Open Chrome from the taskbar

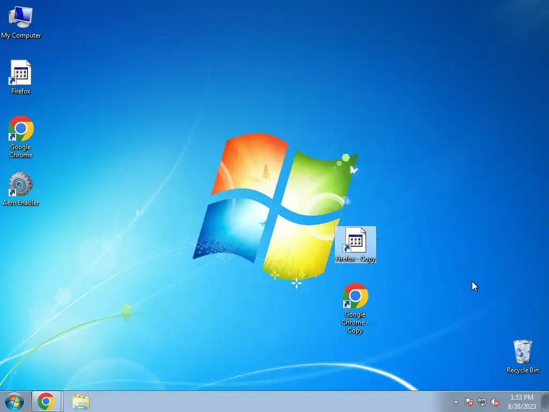46,401
